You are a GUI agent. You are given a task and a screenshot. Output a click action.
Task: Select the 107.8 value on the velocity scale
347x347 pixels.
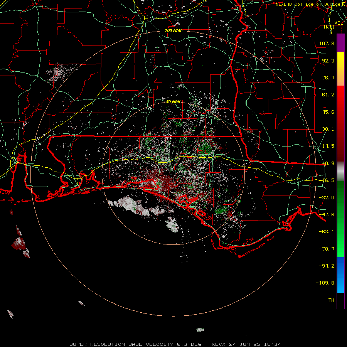[x=327, y=43]
